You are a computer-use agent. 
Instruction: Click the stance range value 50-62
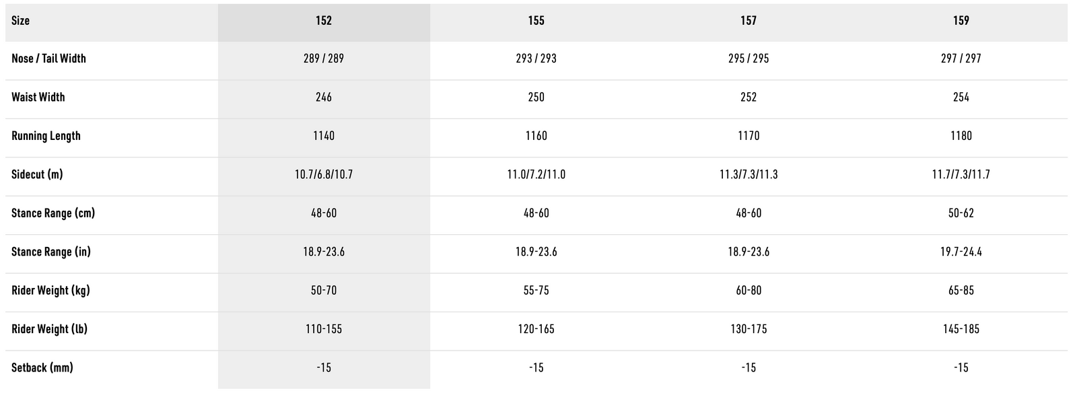(x=961, y=213)
